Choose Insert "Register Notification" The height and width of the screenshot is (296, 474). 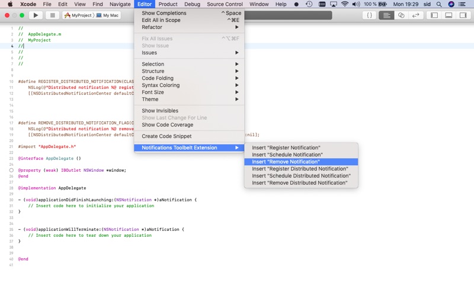tap(301, 147)
